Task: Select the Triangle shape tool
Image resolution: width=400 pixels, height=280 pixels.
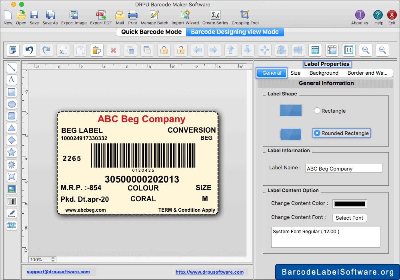Action: tap(12, 128)
